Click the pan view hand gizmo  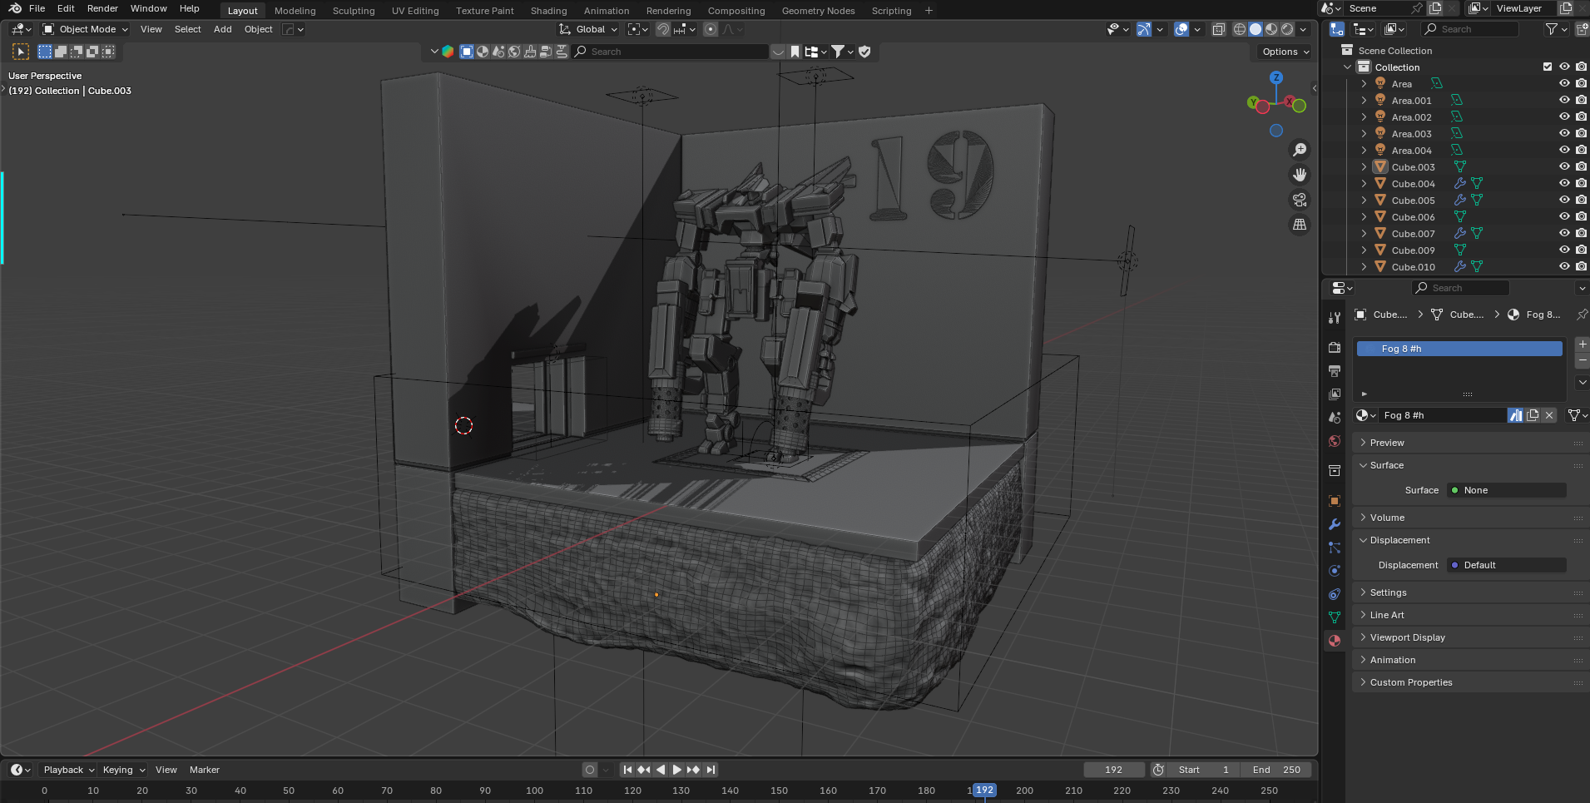(1299, 175)
